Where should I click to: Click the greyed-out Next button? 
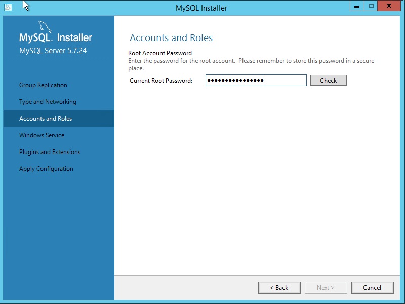click(x=326, y=288)
